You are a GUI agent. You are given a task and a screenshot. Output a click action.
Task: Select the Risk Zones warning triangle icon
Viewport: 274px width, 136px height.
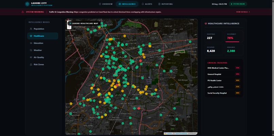point(31,64)
